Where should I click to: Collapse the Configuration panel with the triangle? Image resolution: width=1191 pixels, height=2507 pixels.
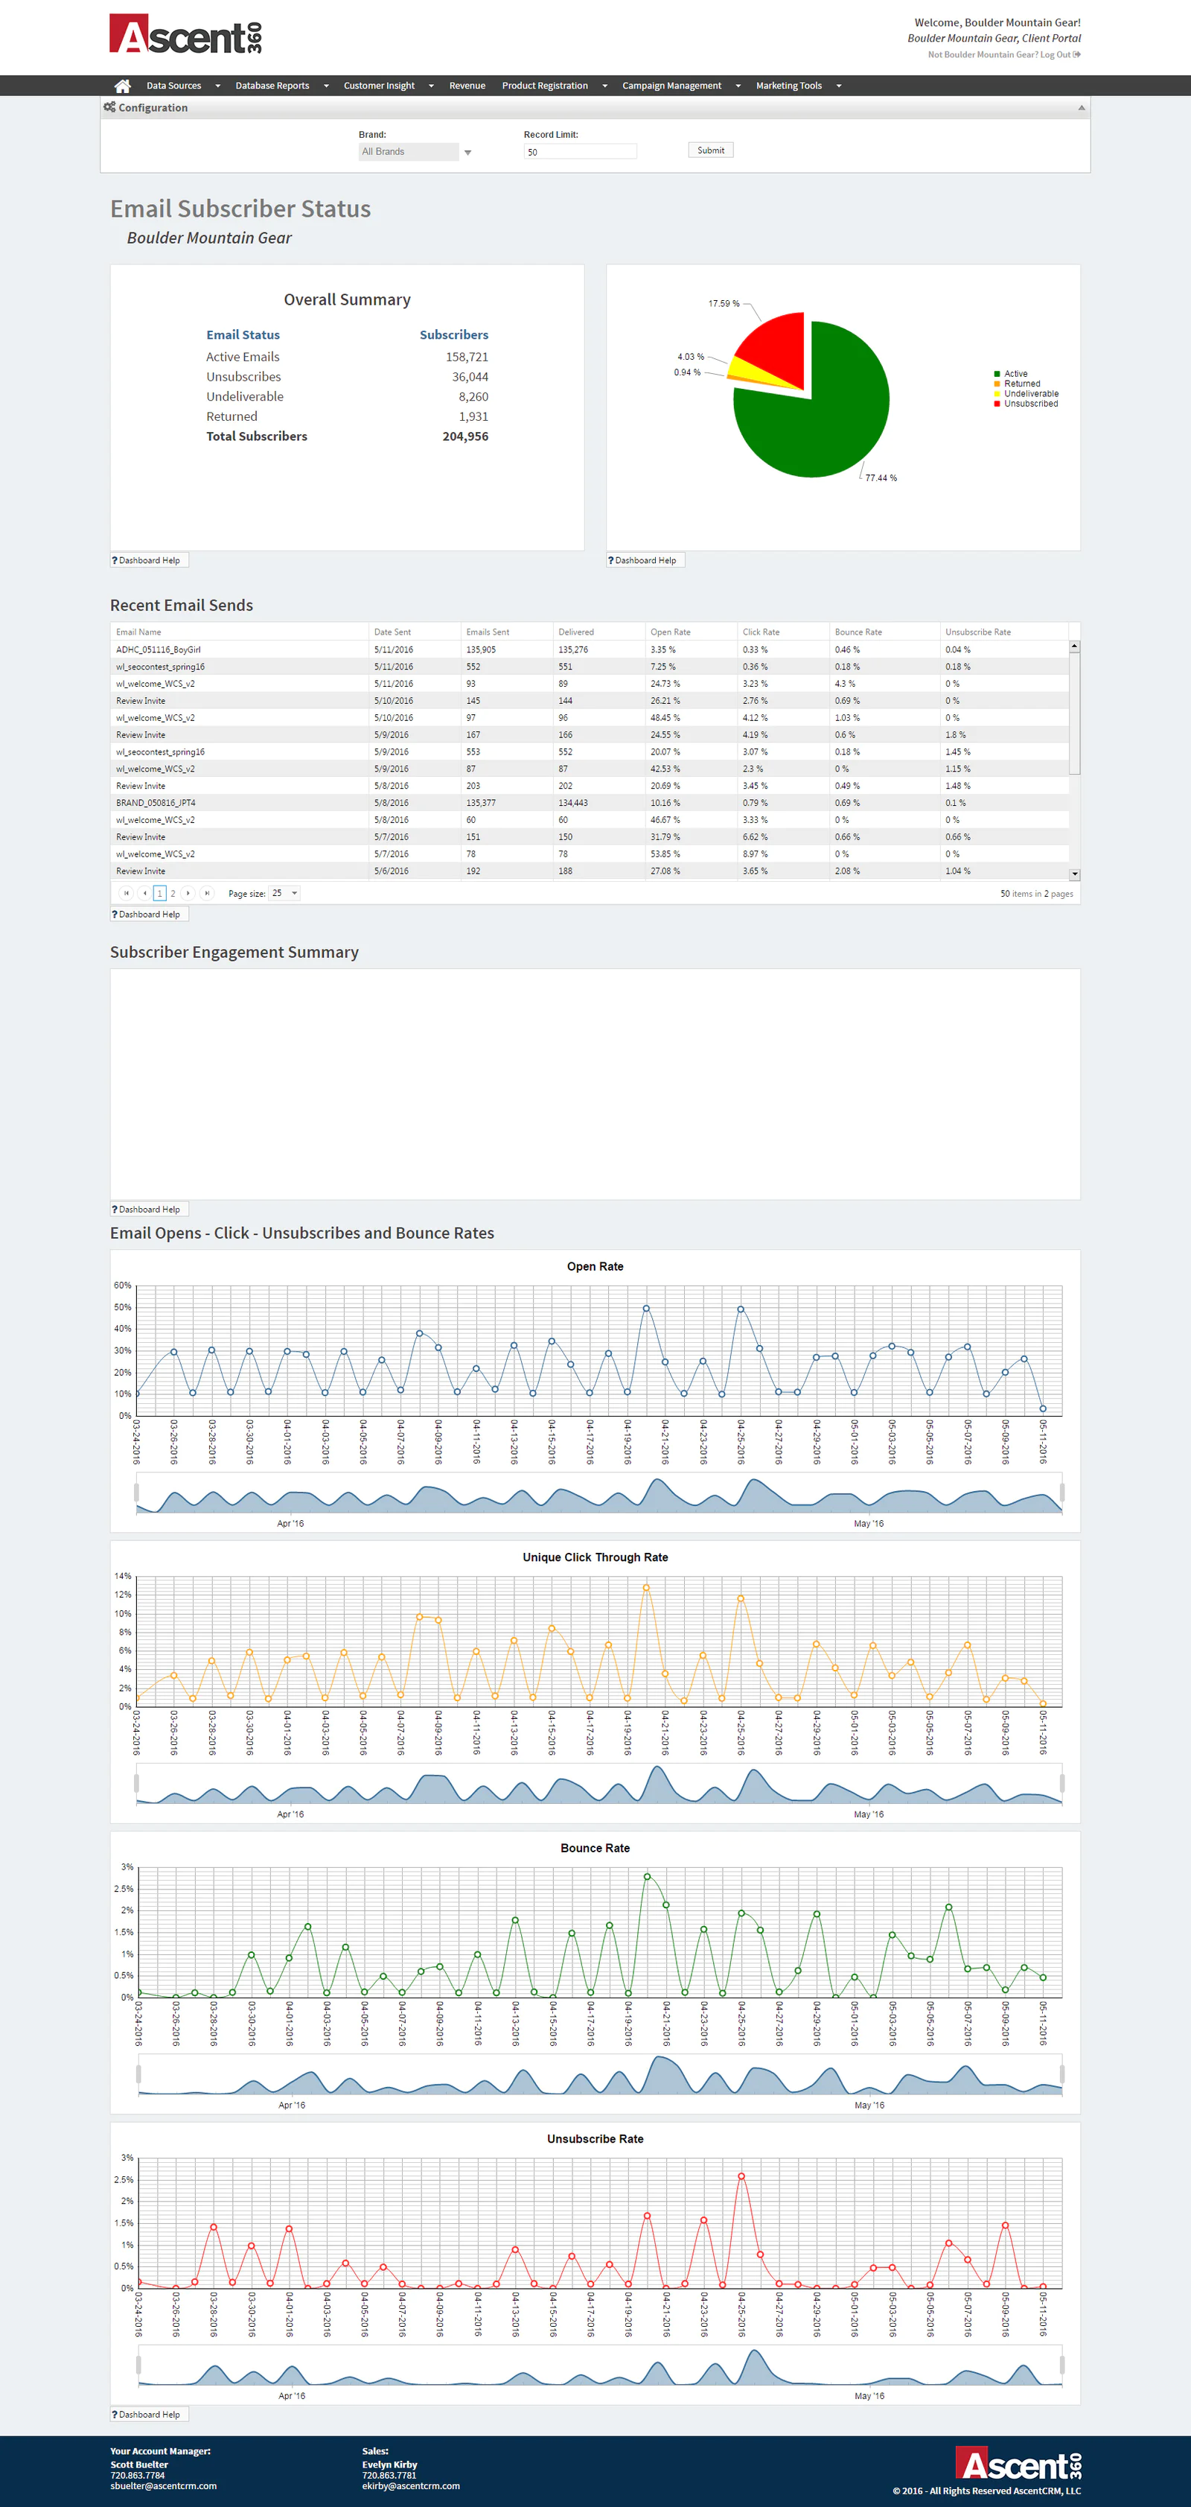click(x=1081, y=108)
